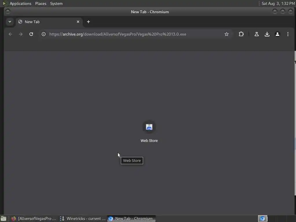The height and width of the screenshot is (222, 296).
Task: Click the window menu button in title bar
Action: 8,12
